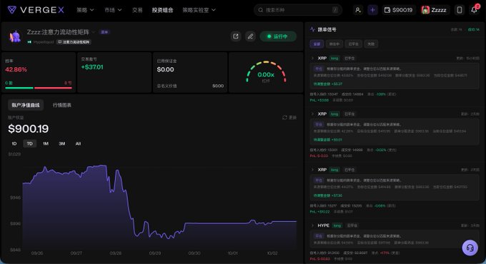Open the user invite profile icon
486x264 pixels.
358,10
